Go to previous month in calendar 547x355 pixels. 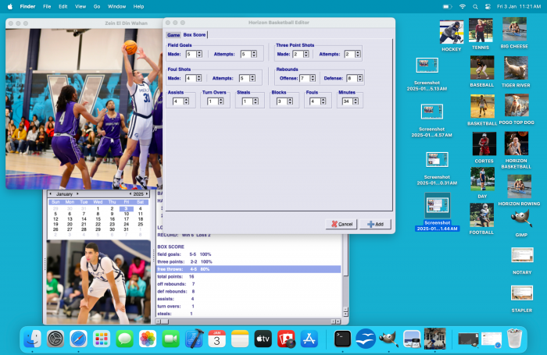tap(50, 193)
